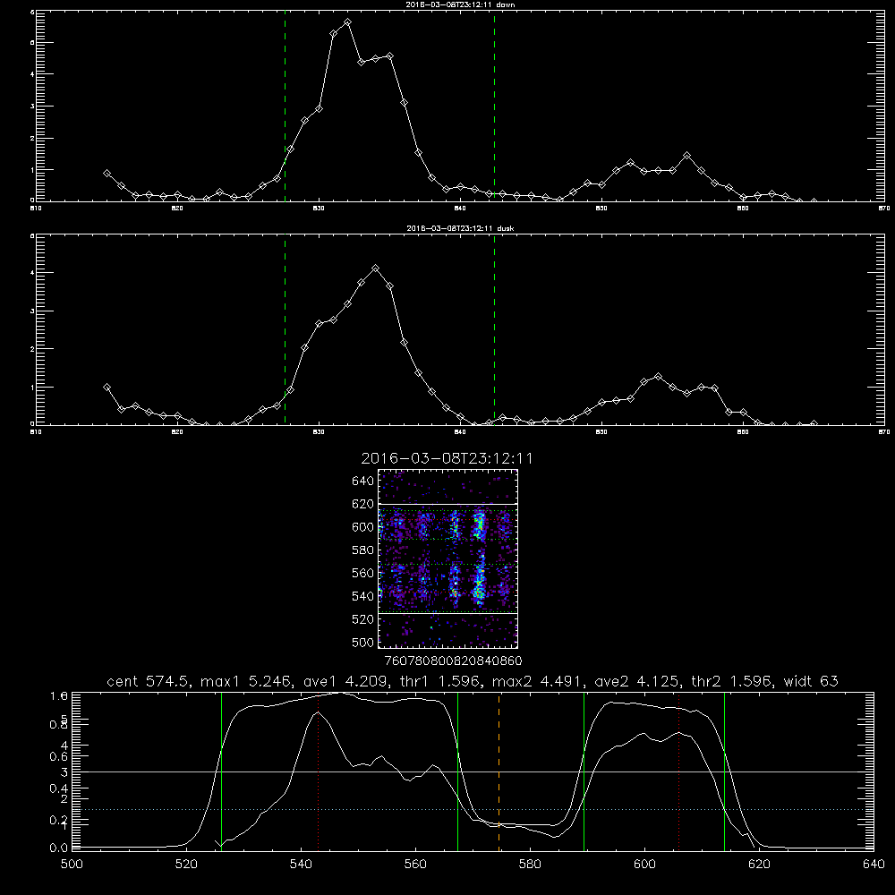Click the 'ave2 4.125' value

638,681
